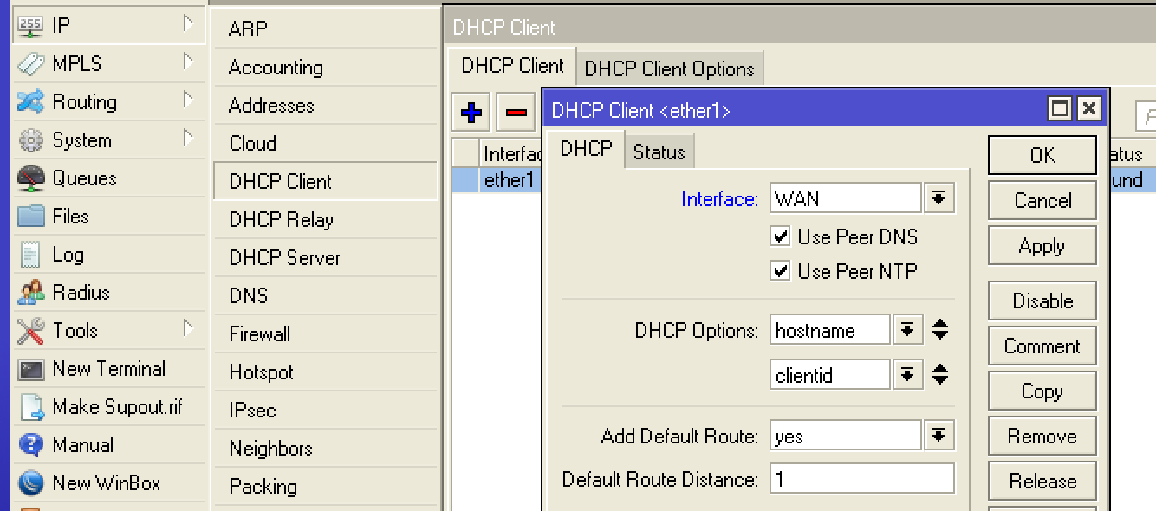Click the Apply button
The image size is (1156, 511).
pos(1042,245)
